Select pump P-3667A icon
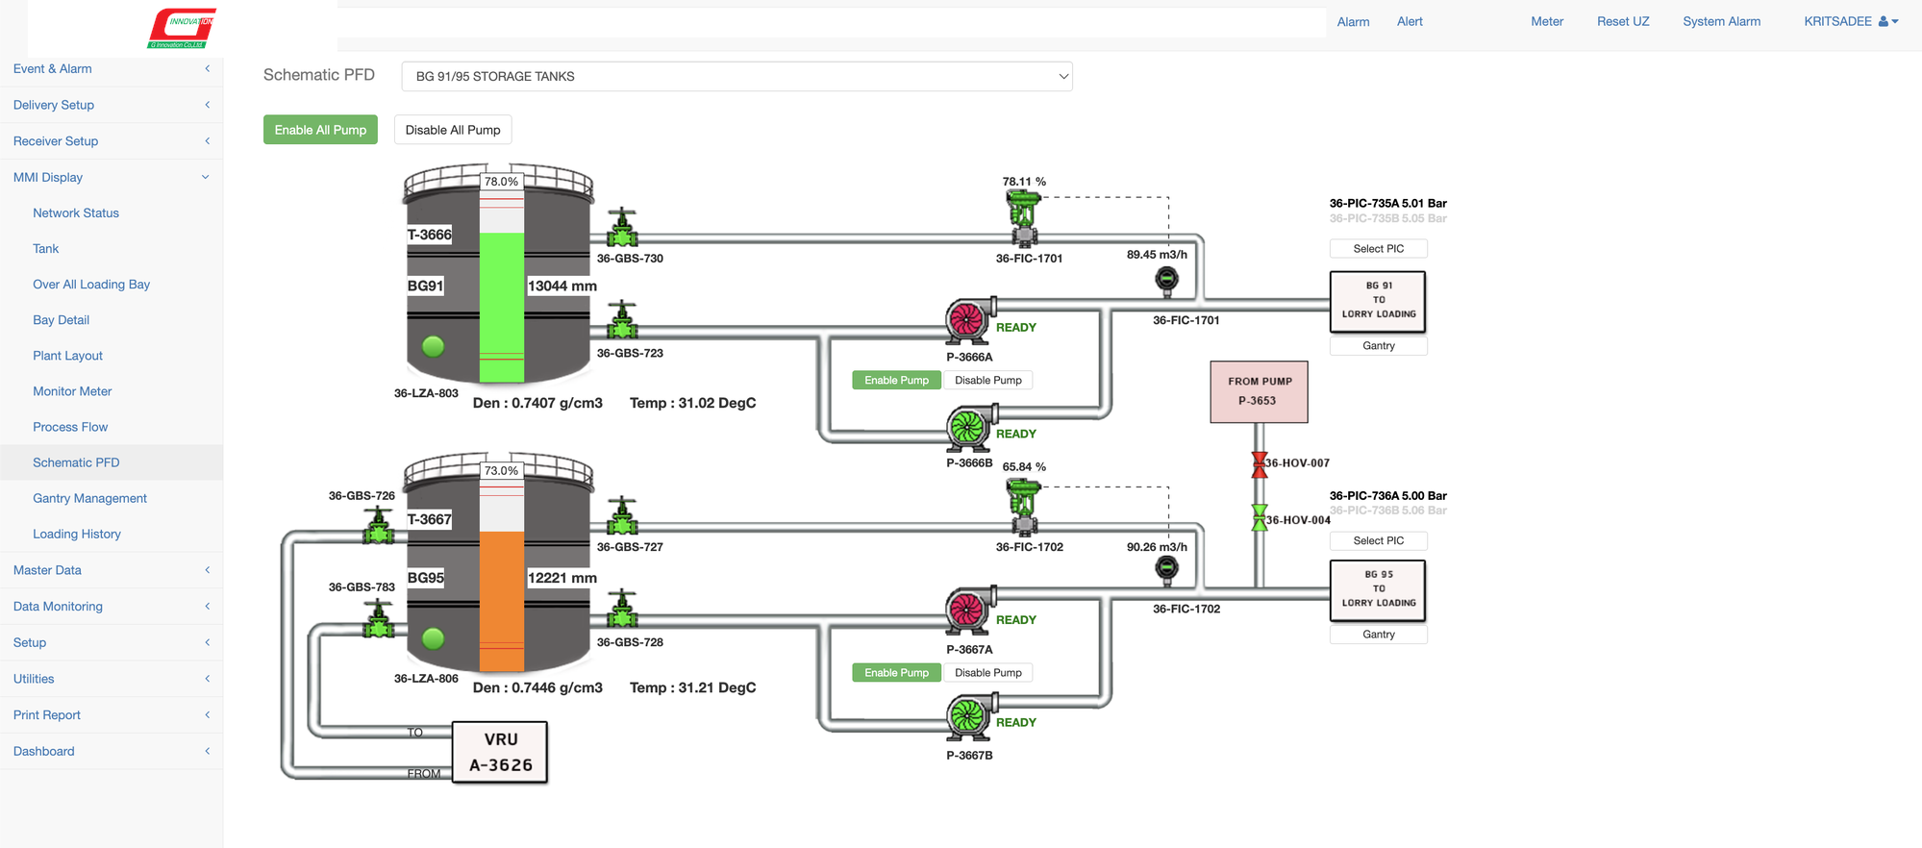Screen dimensions: 1922x848 [969, 610]
